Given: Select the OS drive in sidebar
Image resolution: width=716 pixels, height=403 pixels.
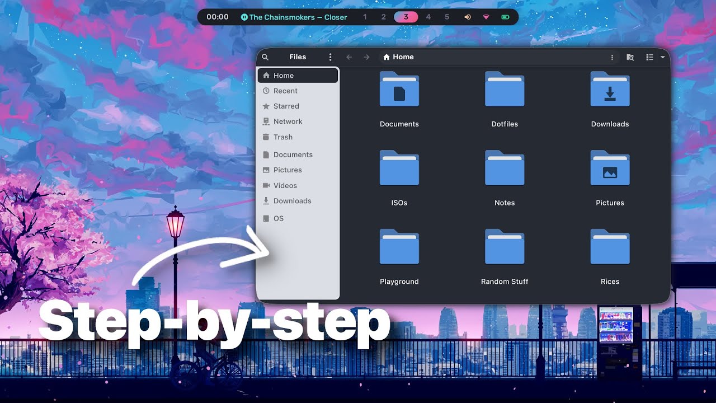Looking at the screenshot, I should pos(298,218).
